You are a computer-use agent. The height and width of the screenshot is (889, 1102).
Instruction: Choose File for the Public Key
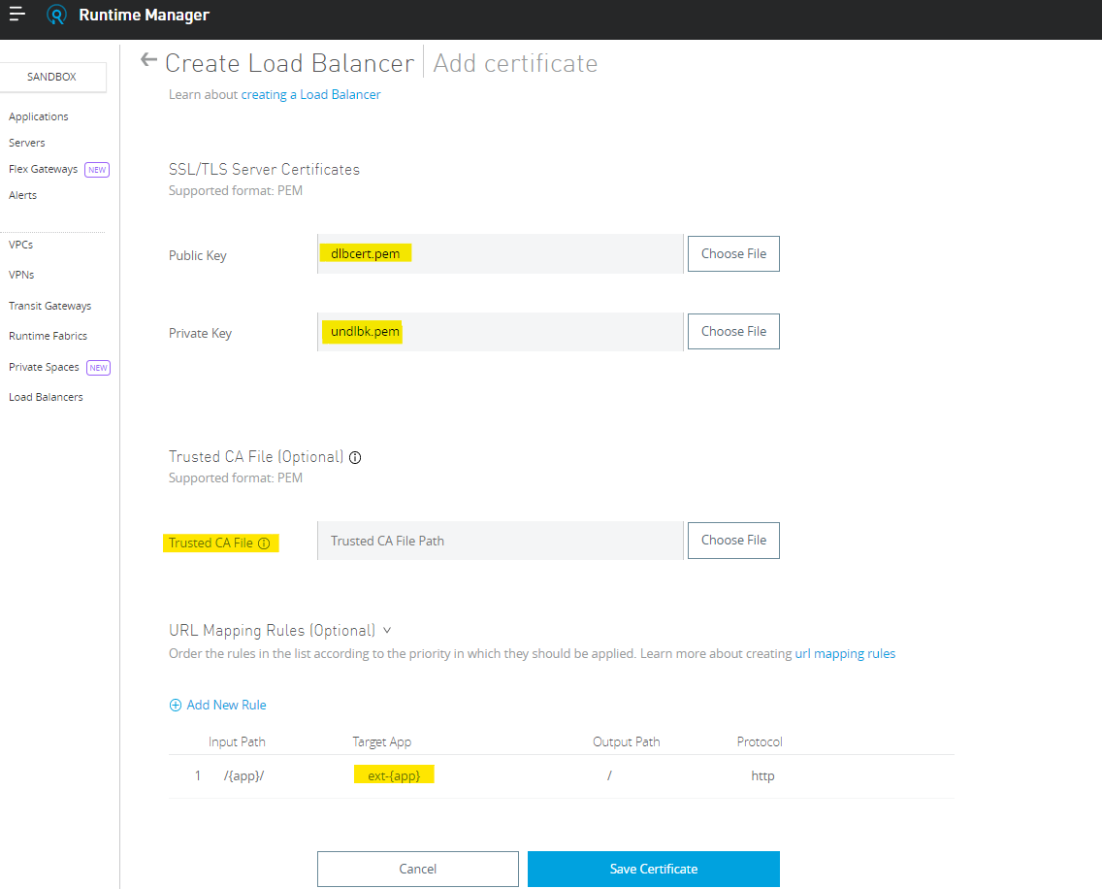pos(733,253)
